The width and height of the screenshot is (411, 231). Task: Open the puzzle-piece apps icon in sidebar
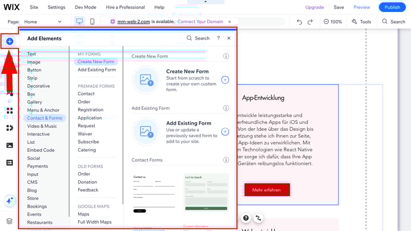[x=10, y=128]
